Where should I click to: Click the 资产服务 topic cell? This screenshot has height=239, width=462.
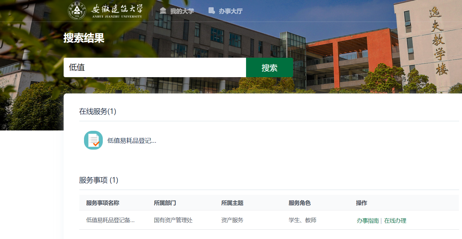coord(232,220)
